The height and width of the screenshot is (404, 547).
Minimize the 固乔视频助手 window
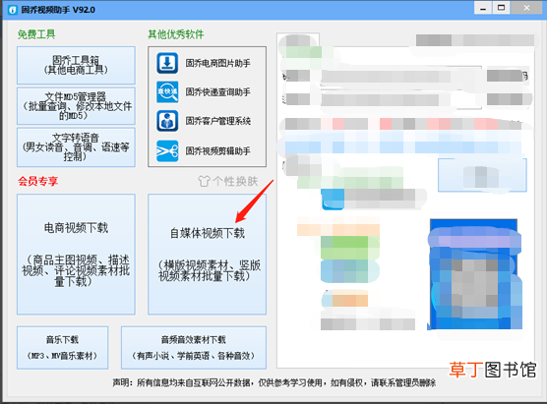[483, 8]
